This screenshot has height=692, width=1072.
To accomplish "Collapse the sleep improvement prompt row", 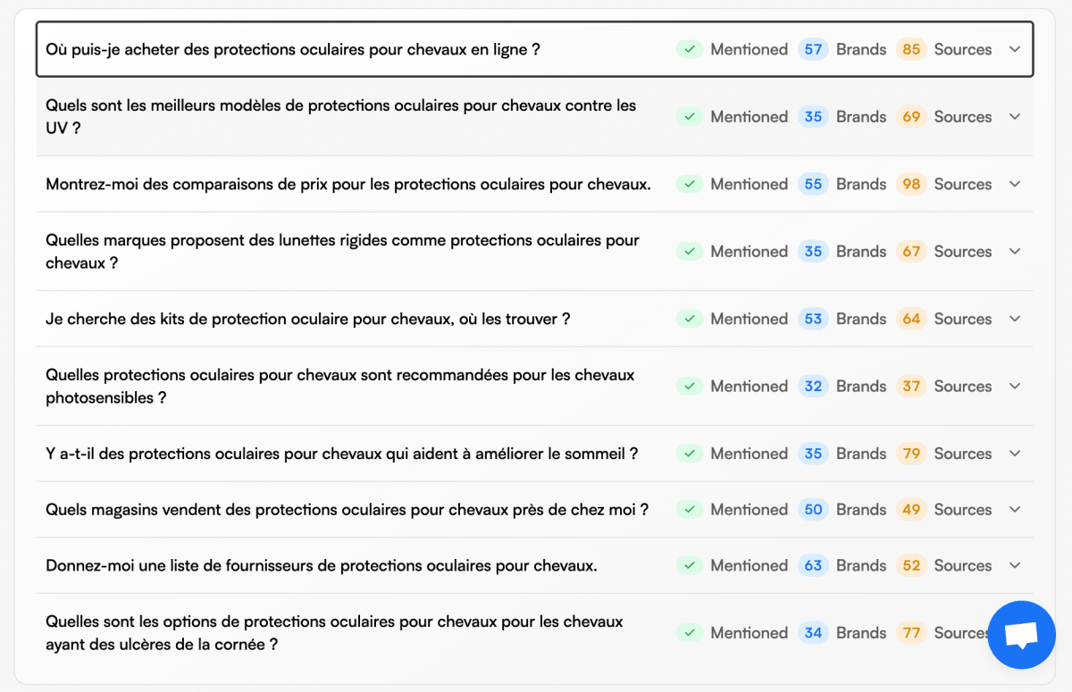I will pyautogui.click(x=1015, y=453).
